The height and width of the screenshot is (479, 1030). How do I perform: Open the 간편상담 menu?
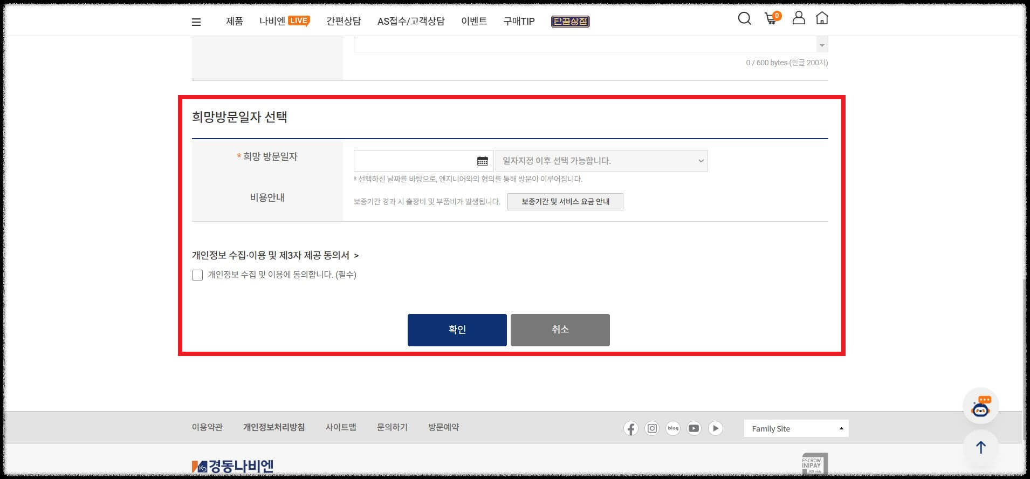point(344,21)
